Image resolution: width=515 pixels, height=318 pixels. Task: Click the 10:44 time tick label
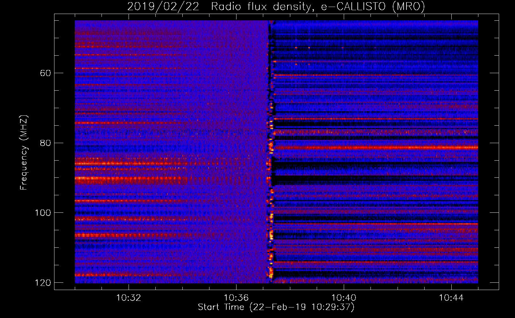(451, 298)
